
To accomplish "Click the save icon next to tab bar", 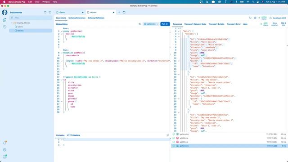I will (x=124, y=12).
